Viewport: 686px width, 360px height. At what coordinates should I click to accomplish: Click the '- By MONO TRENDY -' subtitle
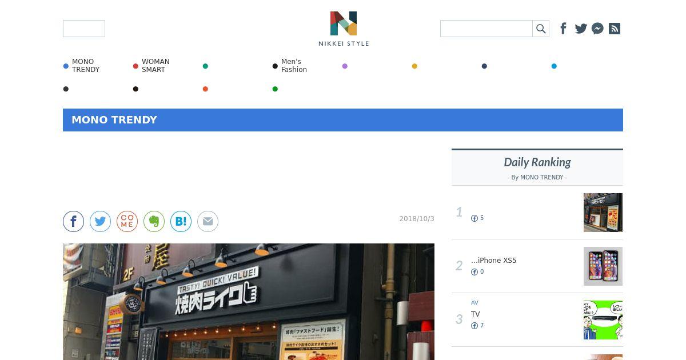pyautogui.click(x=537, y=178)
